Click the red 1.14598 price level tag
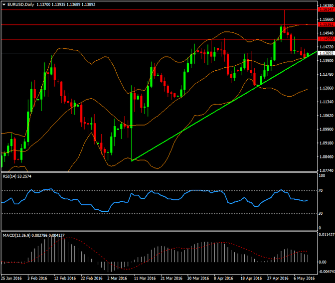 326,39
